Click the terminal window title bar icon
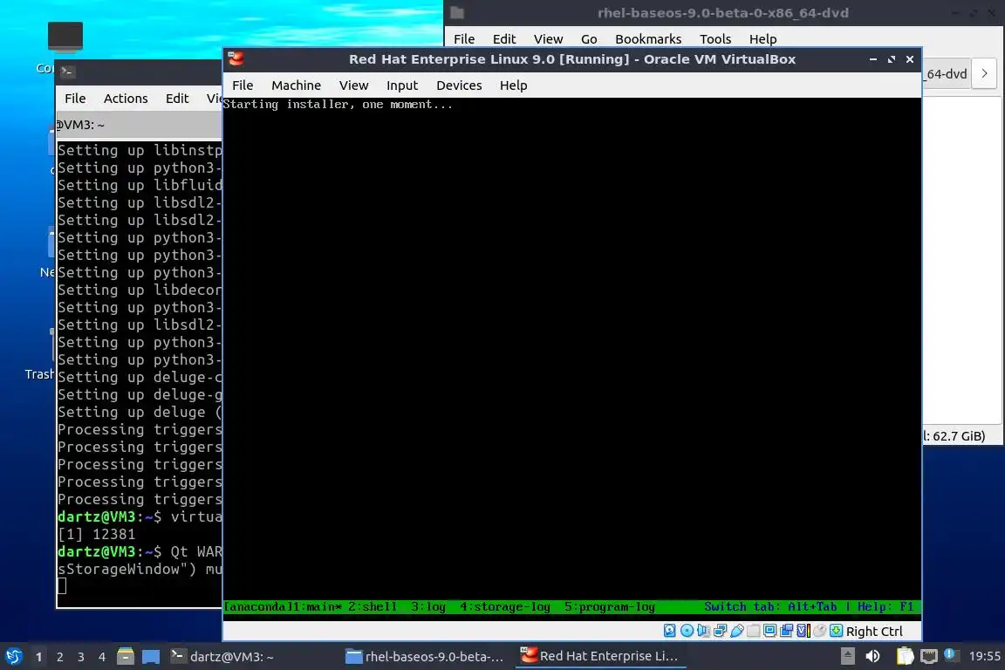The width and height of the screenshot is (1005, 670). coord(68,72)
